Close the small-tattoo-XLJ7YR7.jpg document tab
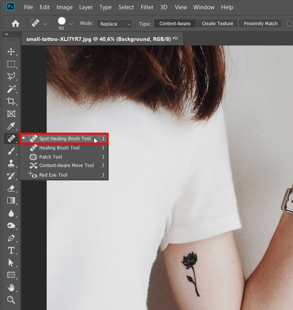The width and height of the screenshot is (293, 310). pyautogui.click(x=176, y=38)
